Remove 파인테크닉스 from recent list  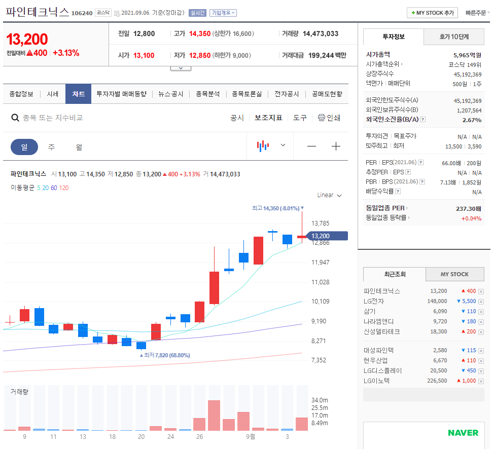click(x=481, y=291)
